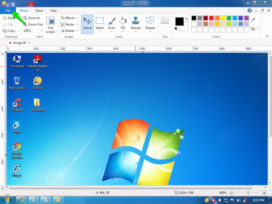Click the Recycle Bin icon in image

coord(17,83)
